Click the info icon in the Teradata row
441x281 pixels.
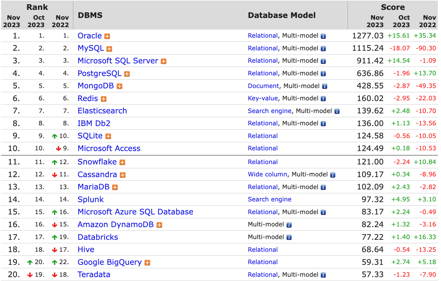pyautogui.click(x=323, y=275)
